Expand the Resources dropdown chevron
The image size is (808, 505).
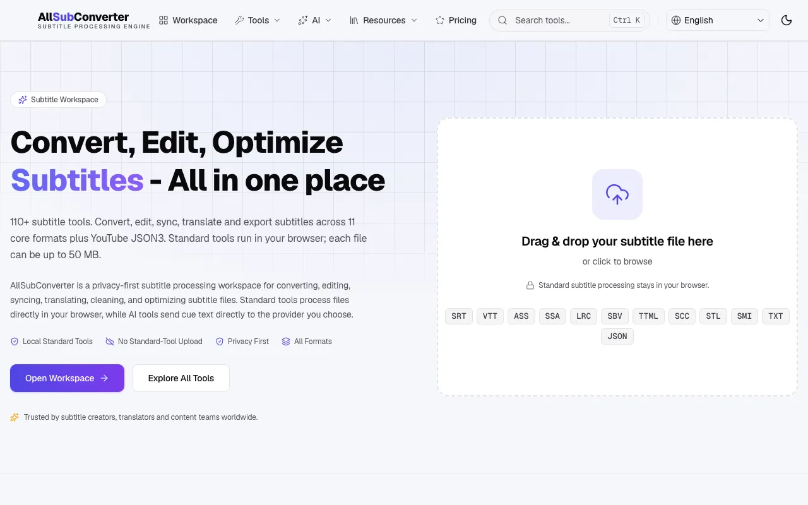click(414, 20)
